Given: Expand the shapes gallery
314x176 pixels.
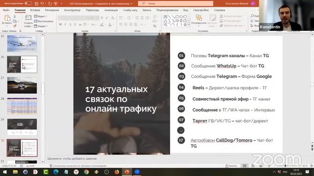Looking at the screenshot, I should point(188,25).
